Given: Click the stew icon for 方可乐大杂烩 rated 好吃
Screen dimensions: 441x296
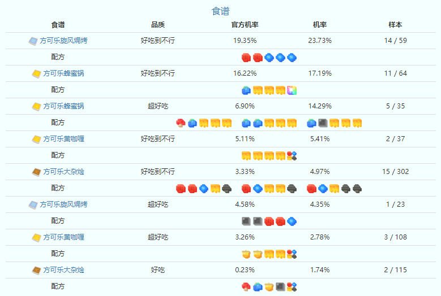Looking at the screenshot, I should pyautogui.click(x=36, y=271).
